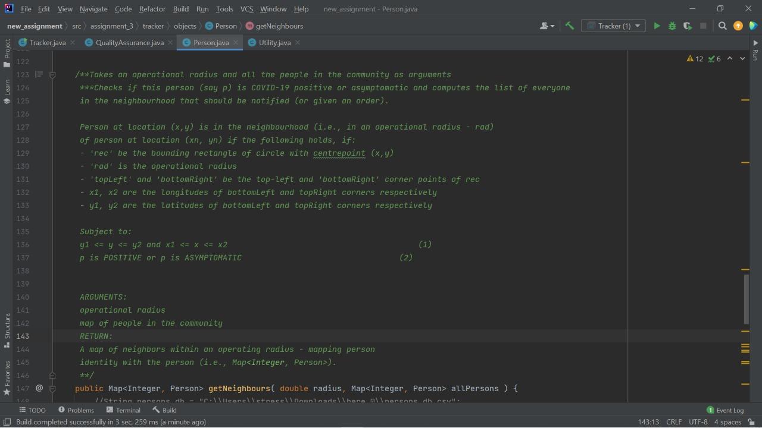The width and height of the screenshot is (762, 428).
Task: Jump to next highlighted error with down arrow
Action: coord(741,59)
